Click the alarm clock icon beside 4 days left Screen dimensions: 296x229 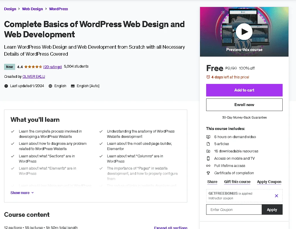click(x=208, y=77)
